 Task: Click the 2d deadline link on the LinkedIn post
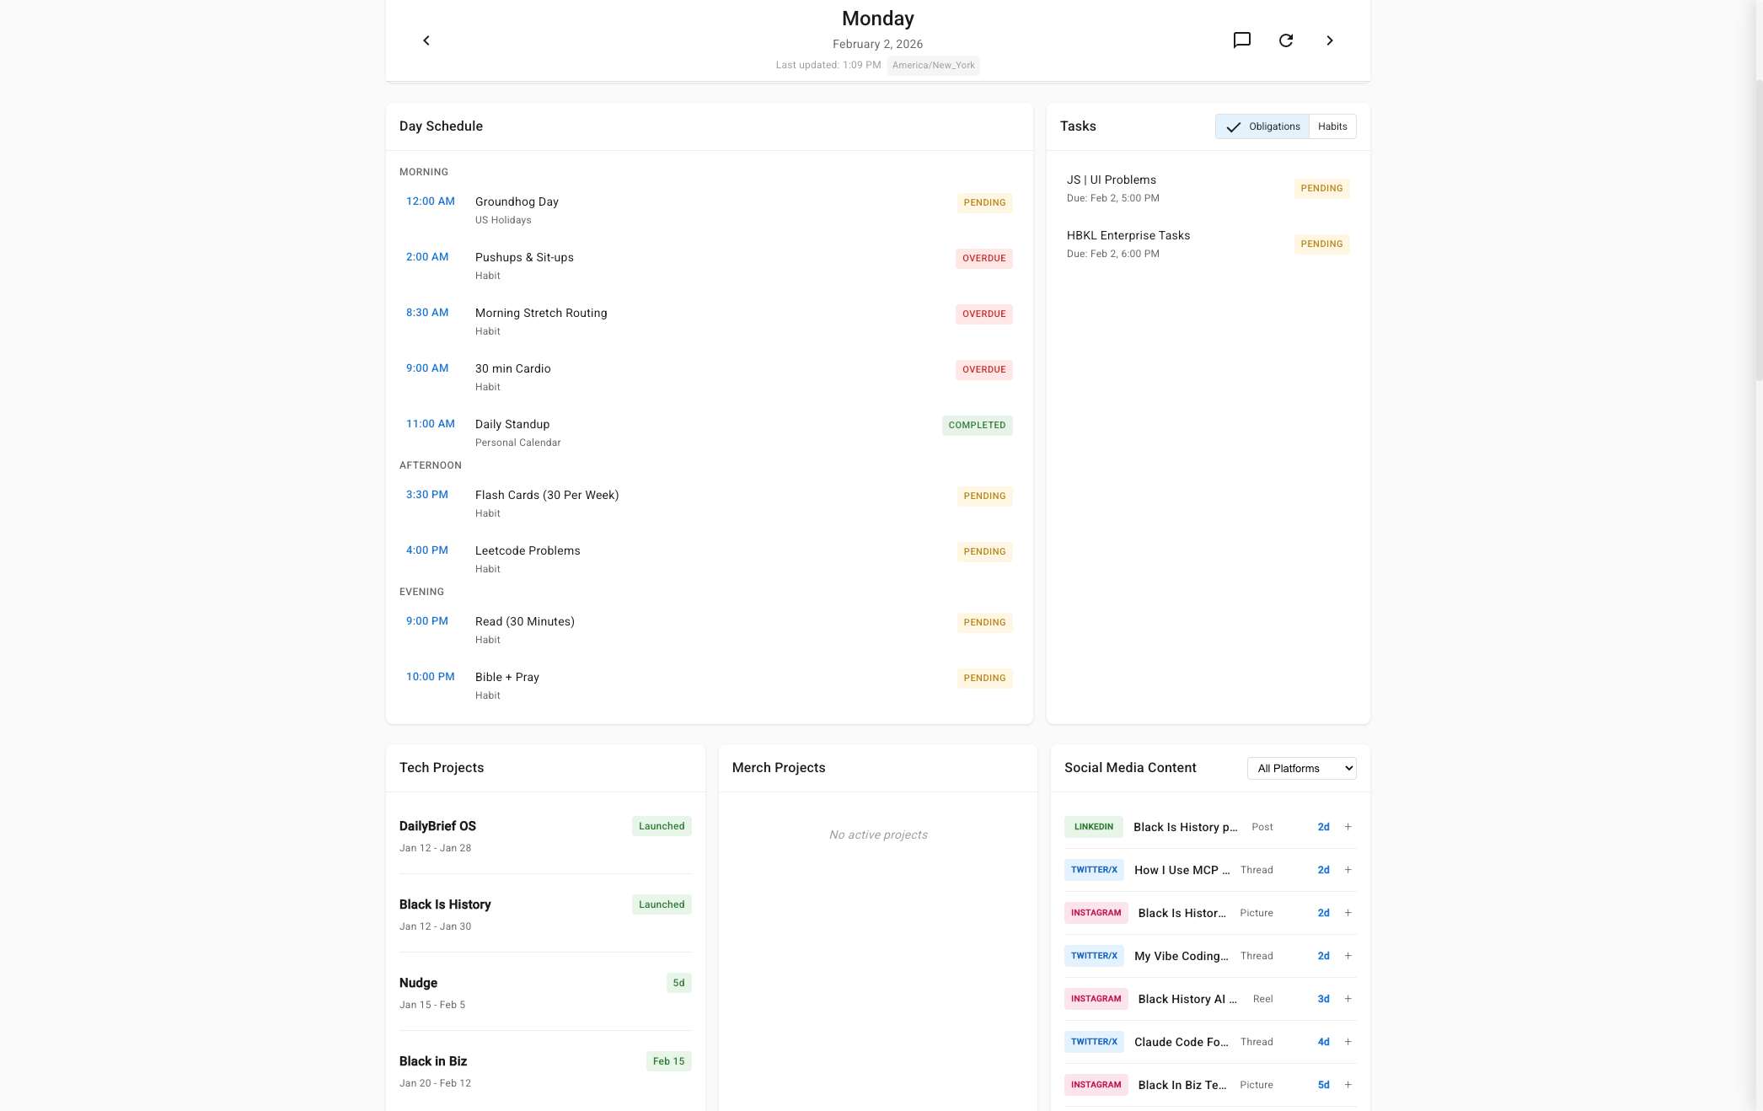(x=1323, y=827)
